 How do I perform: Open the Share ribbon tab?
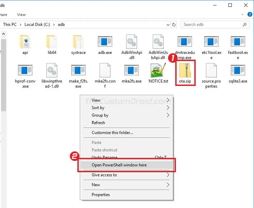[3, 15]
